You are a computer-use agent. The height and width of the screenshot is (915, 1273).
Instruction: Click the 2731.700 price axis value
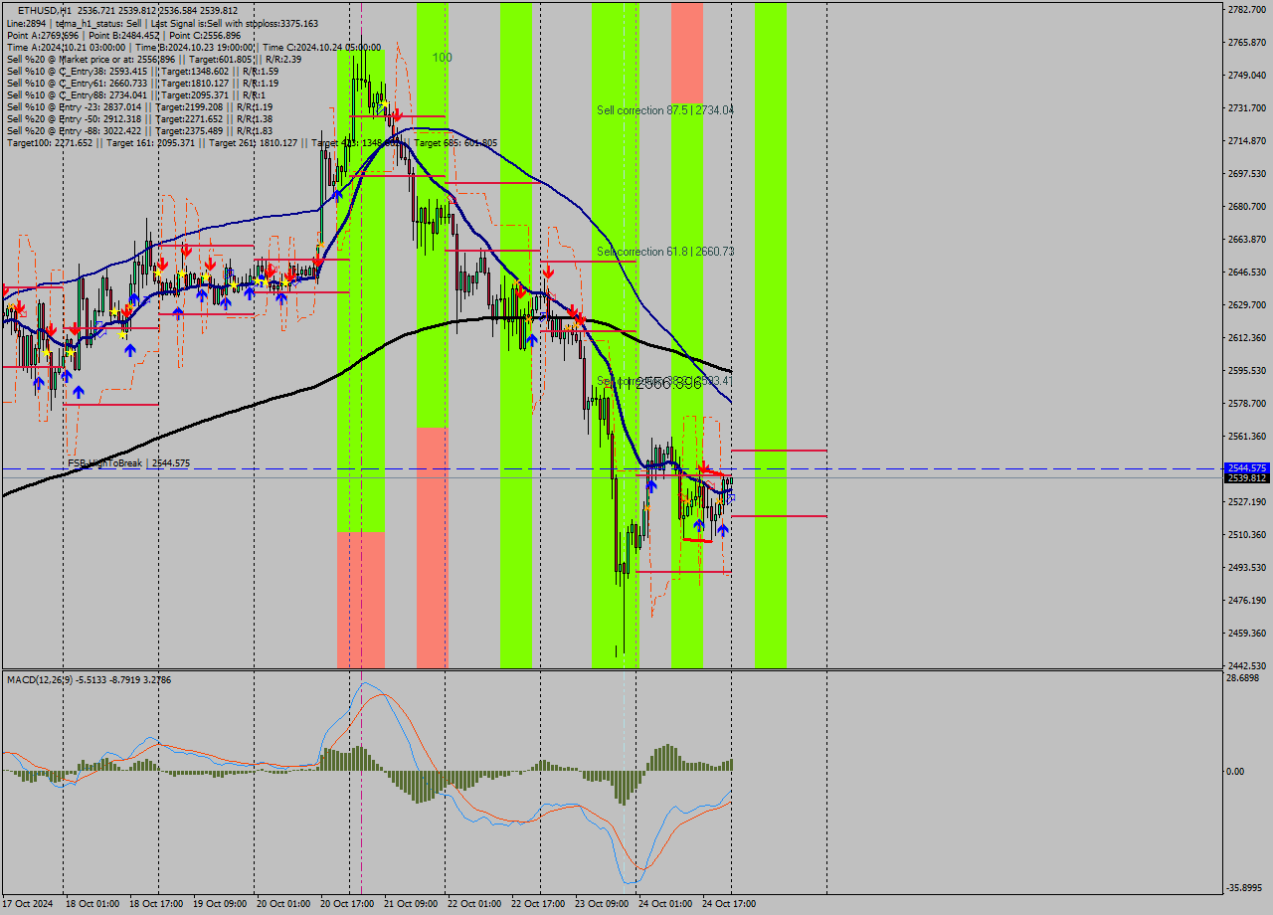(x=1247, y=107)
